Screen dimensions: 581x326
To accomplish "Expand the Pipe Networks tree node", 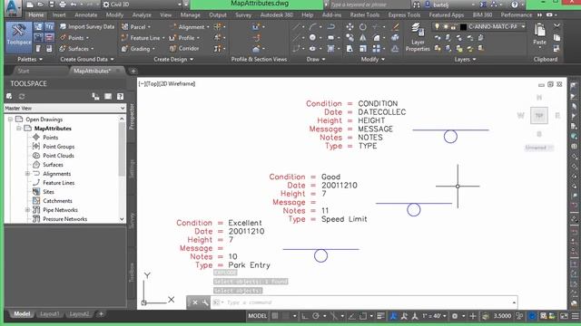I will point(27,210).
